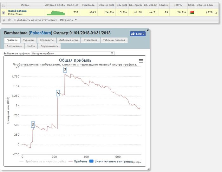This screenshot has height=172, width=222.
Task: Toggle Прибыль за минусом рейка legend series
Action: tap(43, 161)
